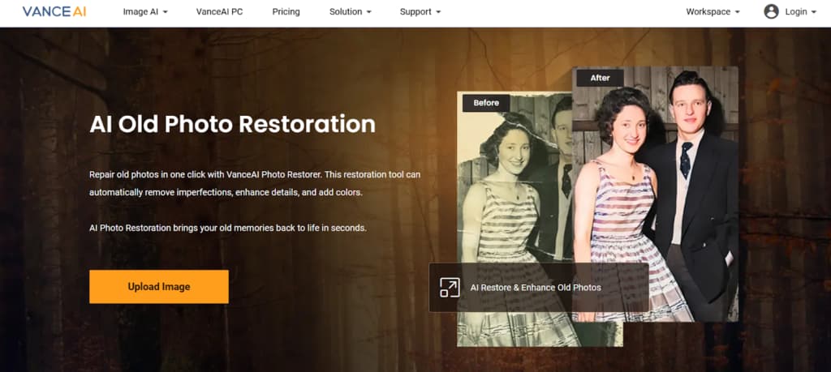Open the Solution menu
The width and height of the screenshot is (831, 372).
351,11
